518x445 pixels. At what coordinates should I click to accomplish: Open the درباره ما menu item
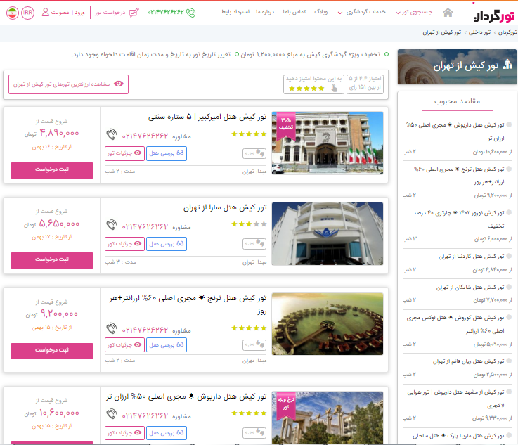click(x=265, y=12)
